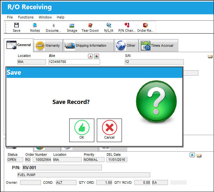The width and height of the screenshot is (214, 192).
Task: Open the Window menu
Action: (x=45, y=17)
